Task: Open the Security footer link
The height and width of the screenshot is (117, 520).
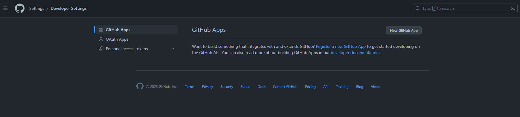Action: point(227,87)
